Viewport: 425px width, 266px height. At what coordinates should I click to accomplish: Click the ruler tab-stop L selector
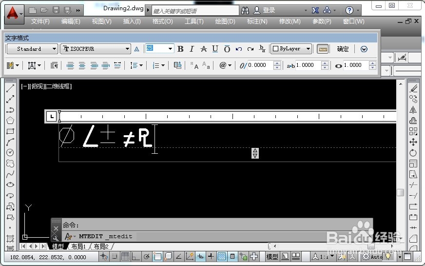(x=52, y=117)
